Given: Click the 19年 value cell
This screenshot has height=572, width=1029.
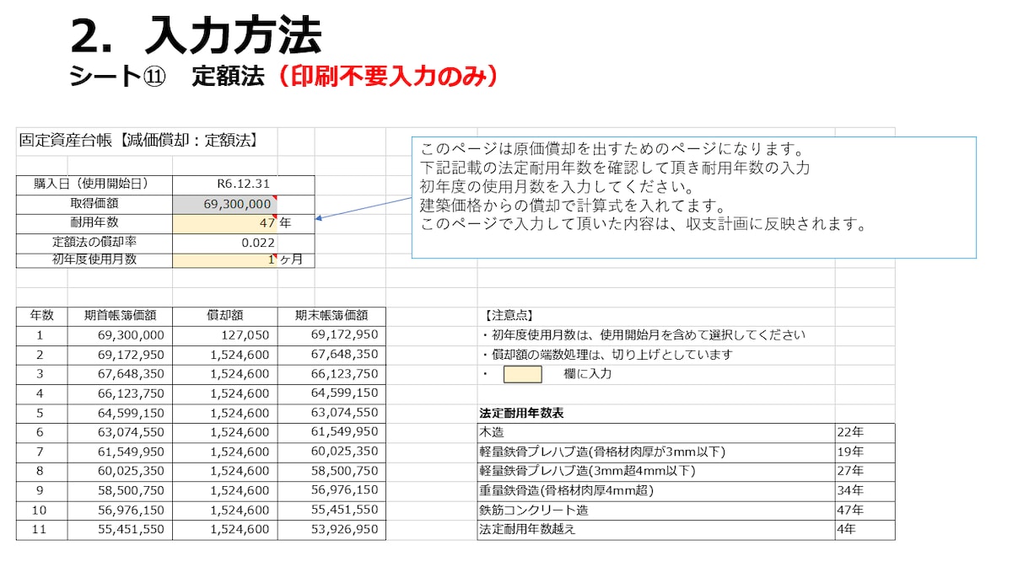Looking at the screenshot, I should [x=865, y=452].
